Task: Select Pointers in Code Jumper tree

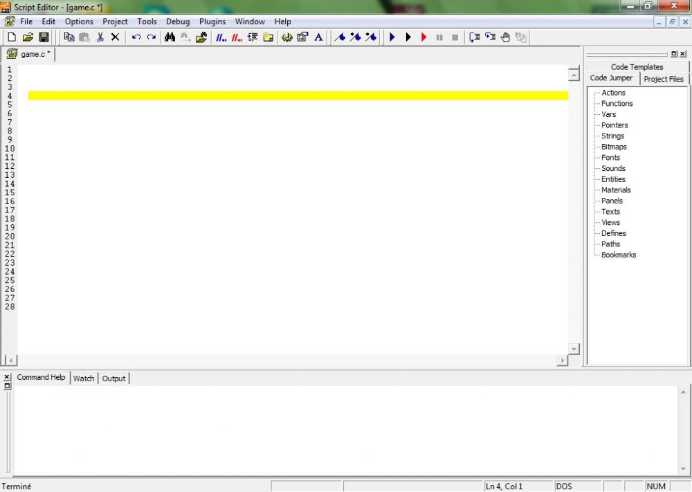Action: pyautogui.click(x=614, y=125)
